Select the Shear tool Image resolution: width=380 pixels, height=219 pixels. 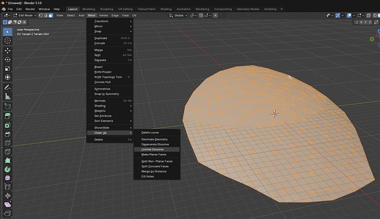8,205
